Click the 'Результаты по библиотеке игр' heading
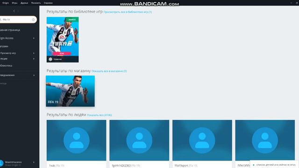 tap(75, 12)
